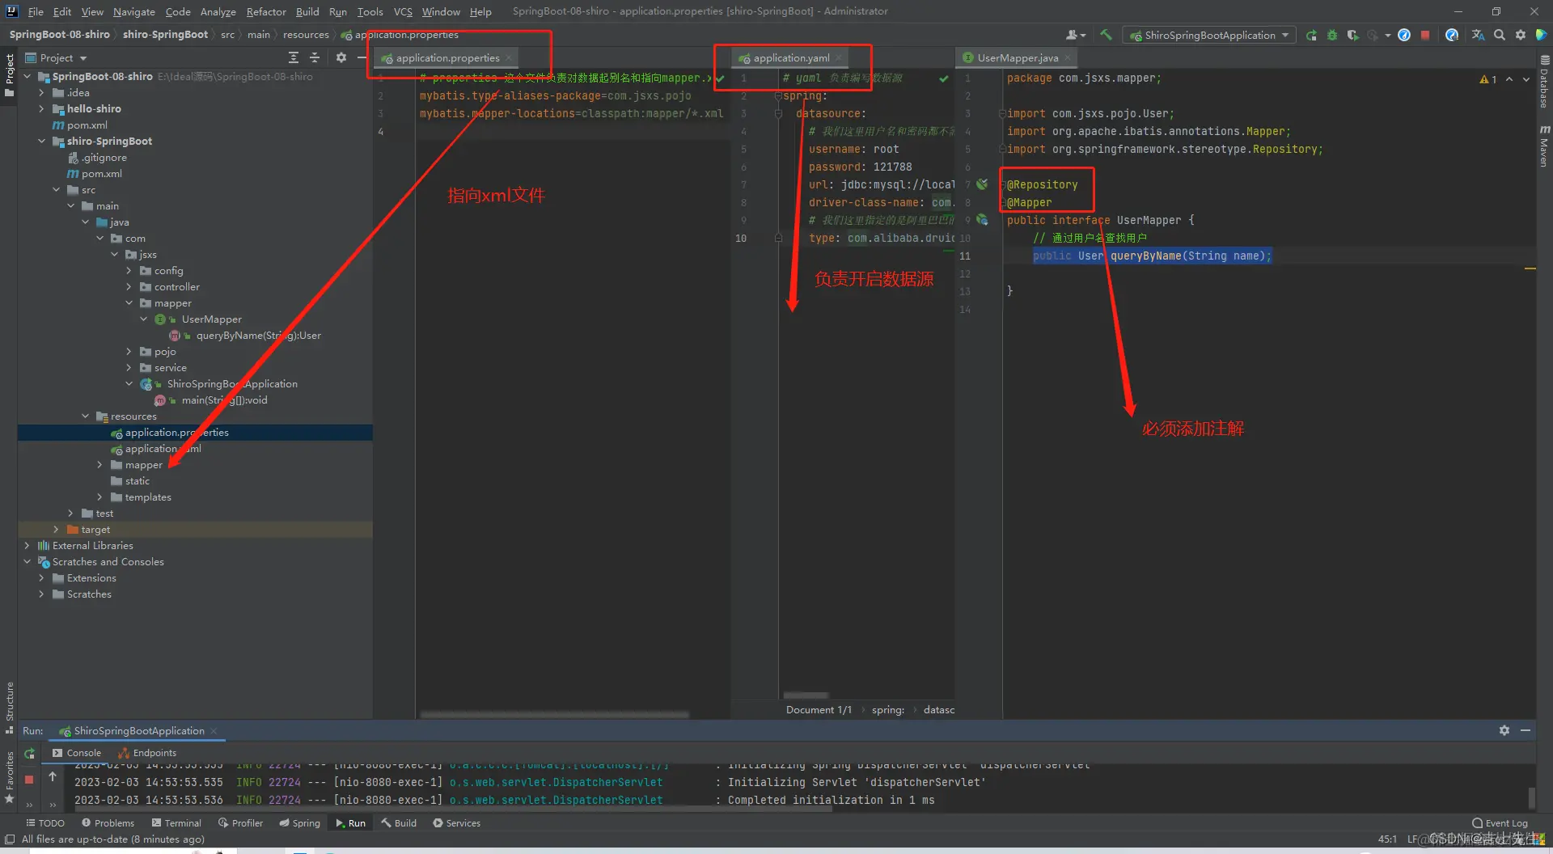The width and height of the screenshot is (1553, 854).
Task: Open the Maven side panel
Action: pos(1544,146)
